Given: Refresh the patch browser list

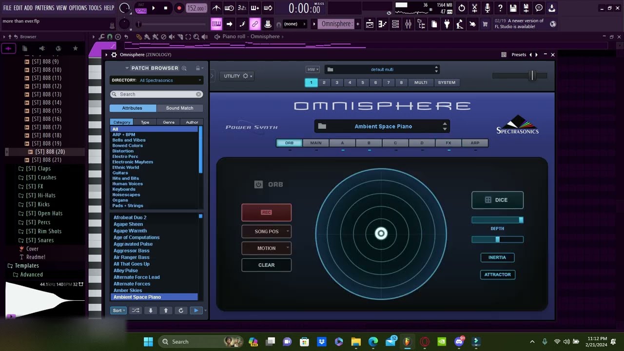Looking at the screenshot, I should pyautogui.click(x=181, y=311).
